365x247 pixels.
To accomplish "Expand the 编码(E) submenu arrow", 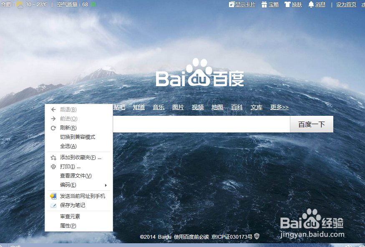I will point(106,185).
